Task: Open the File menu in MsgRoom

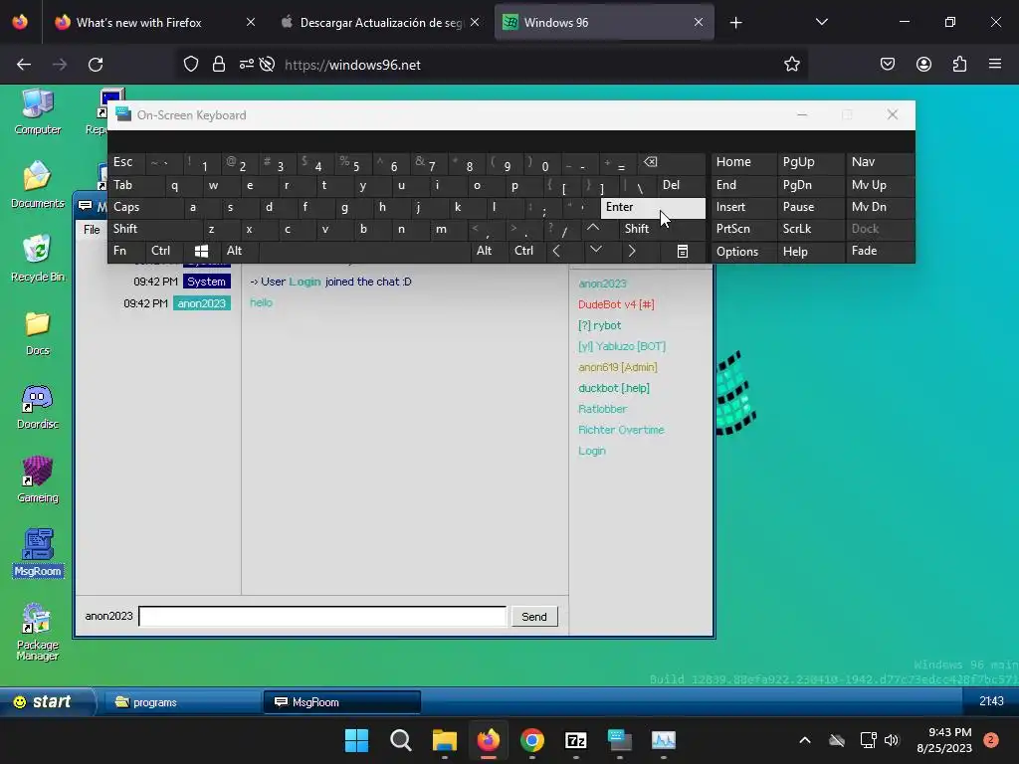Action: tap(92, 230)
